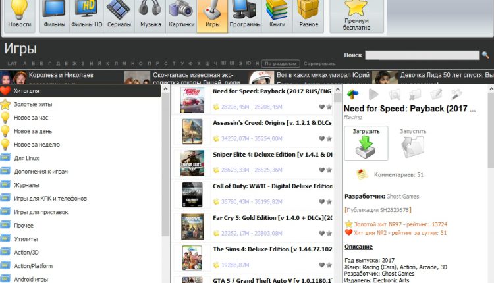The height and width of the screenshot is (283, 494).
Task: Select GTA 5 / Grand Theft Auto V entry
Action: tap(272, 280)
